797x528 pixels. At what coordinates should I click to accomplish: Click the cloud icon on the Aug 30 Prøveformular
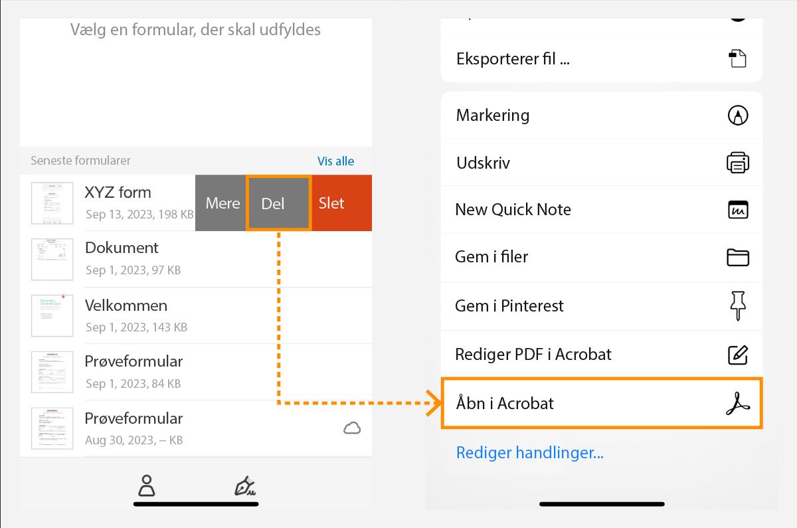[x=352, y=428]
